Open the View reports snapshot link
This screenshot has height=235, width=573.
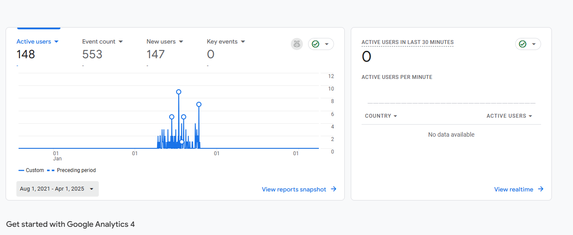[294, 189]
